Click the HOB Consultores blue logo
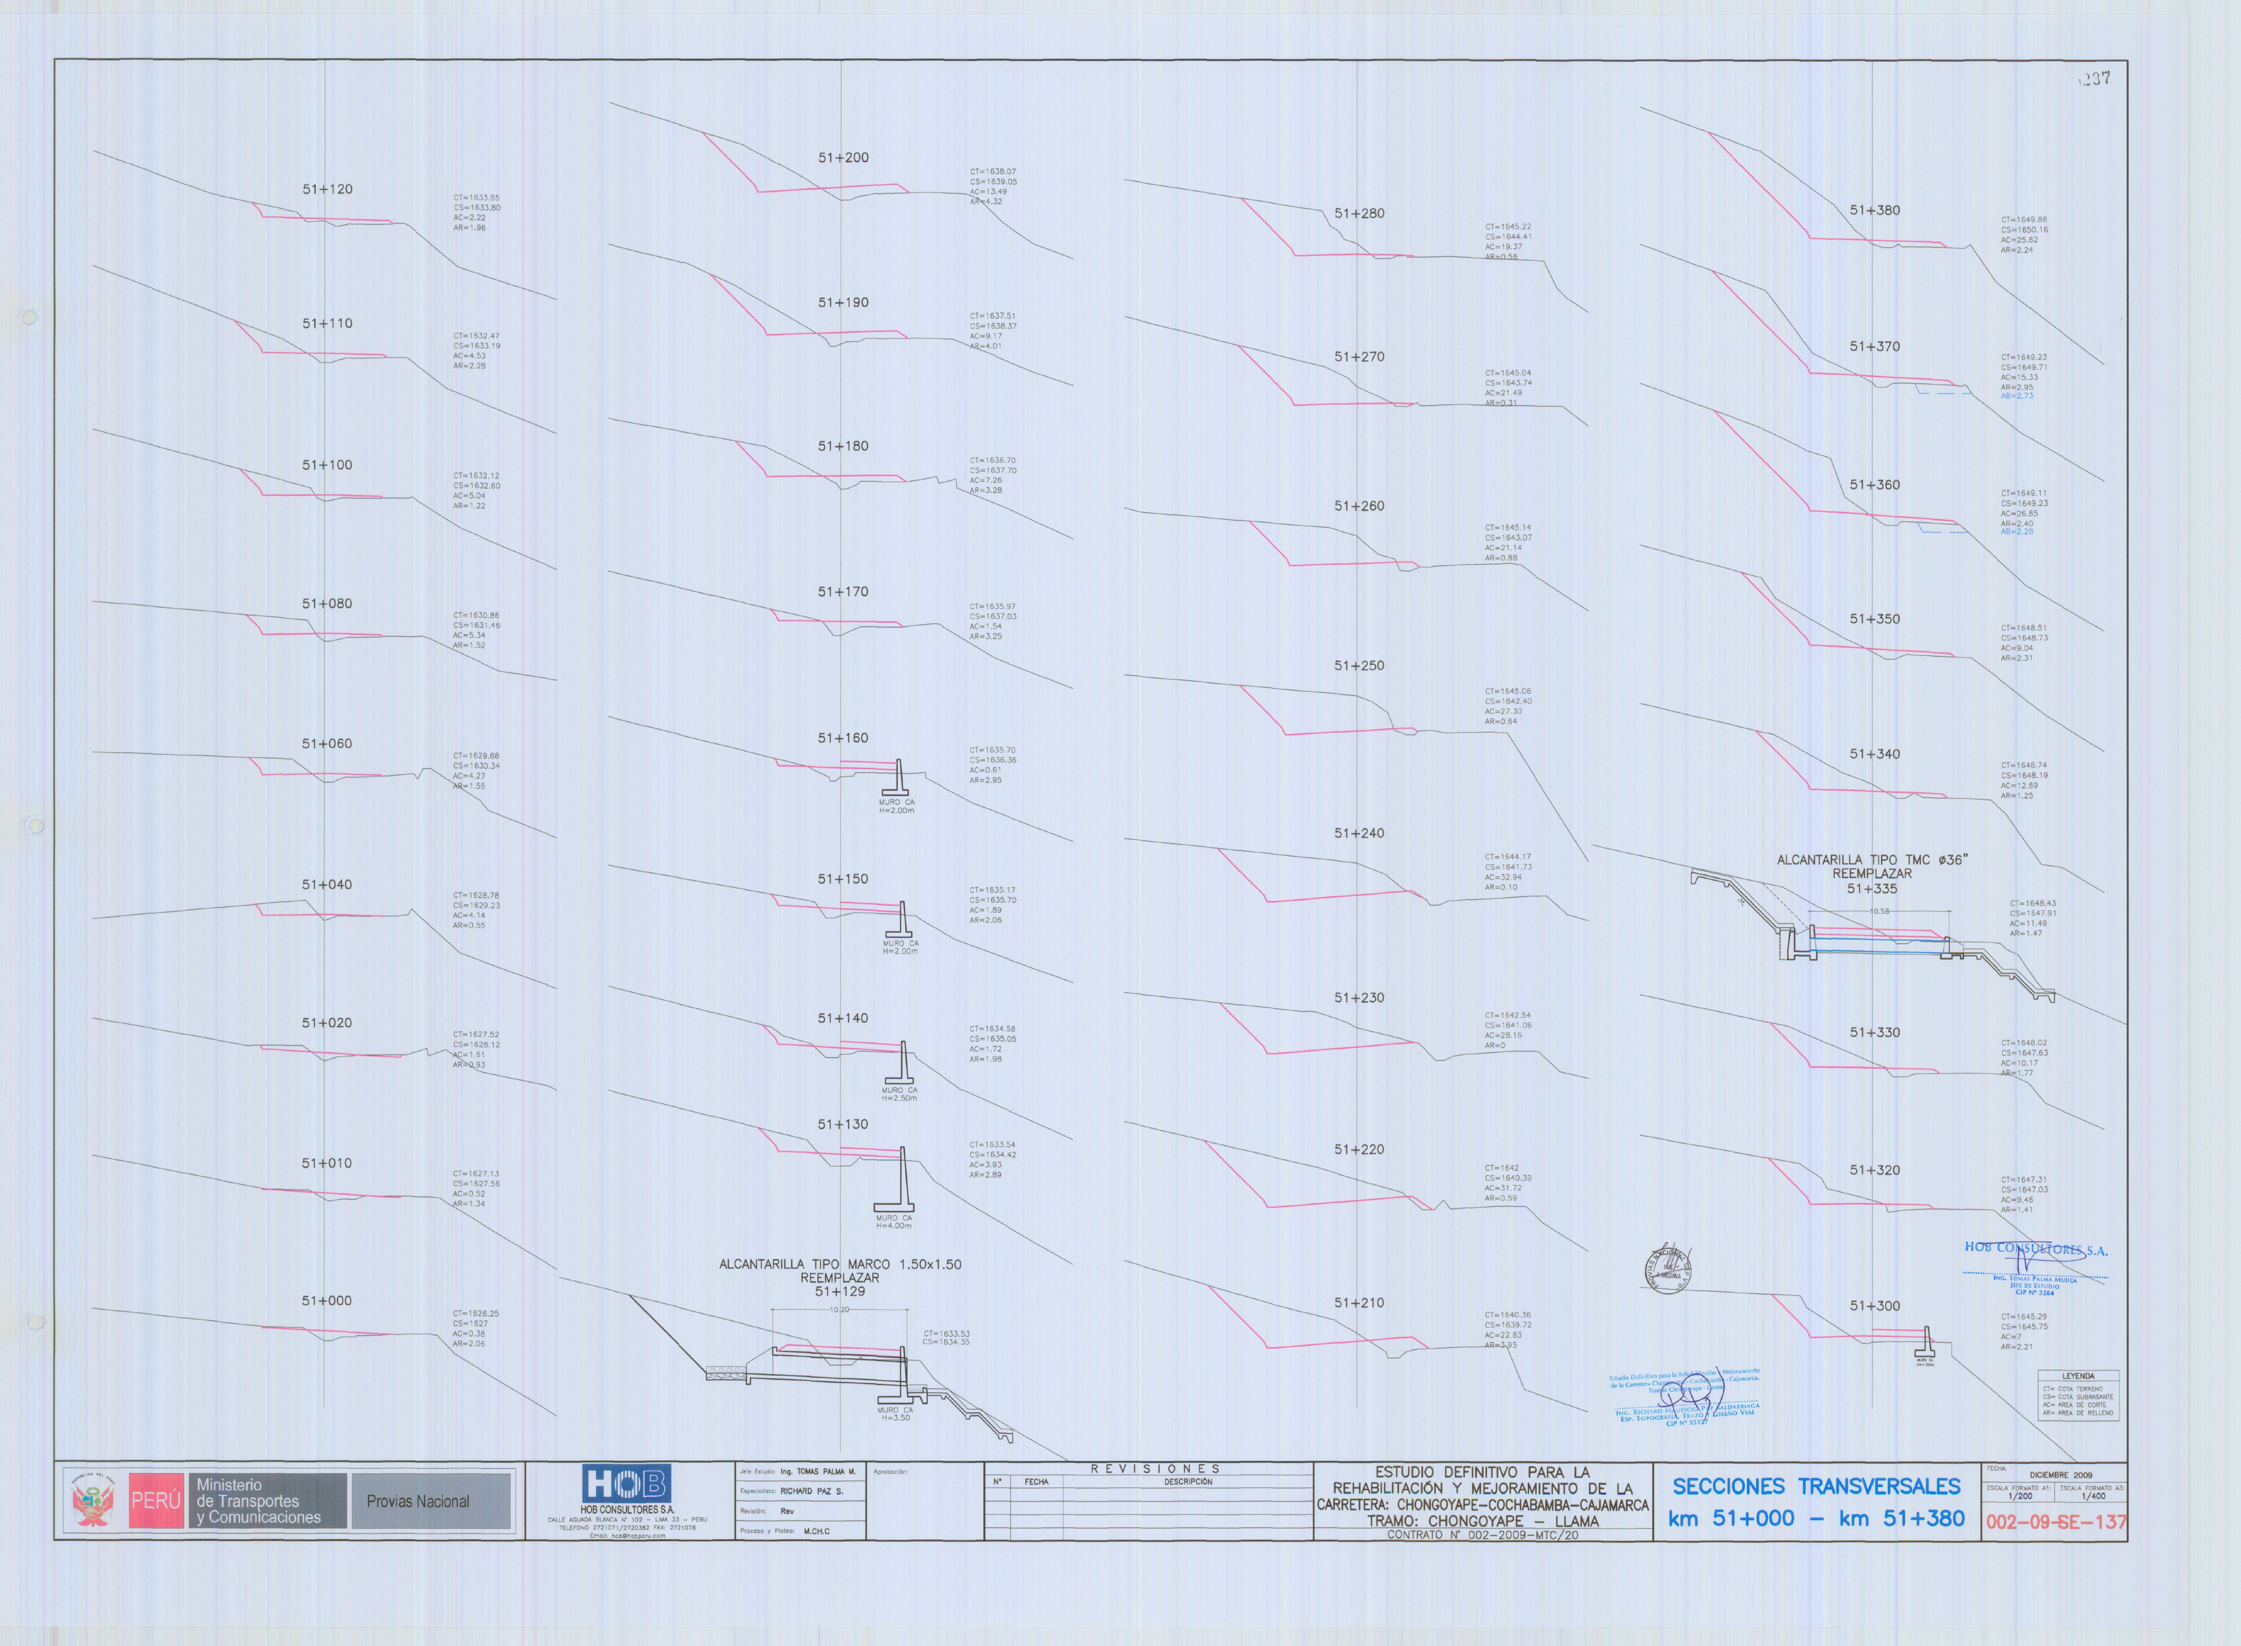 (627, 1484)
